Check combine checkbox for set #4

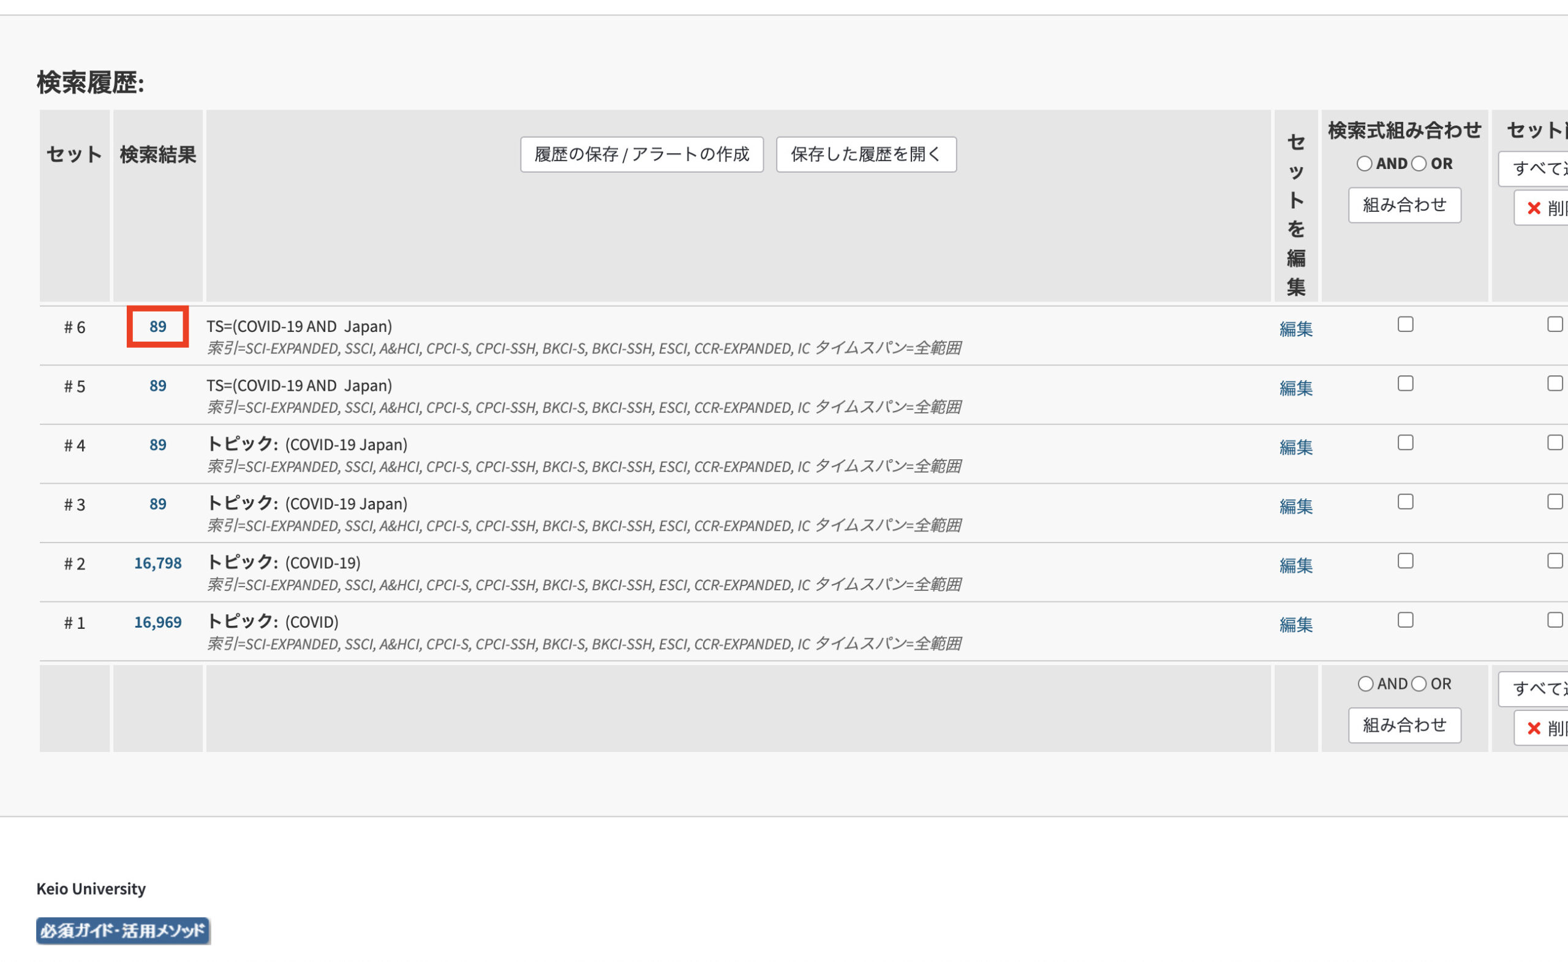pos(1405,442)
